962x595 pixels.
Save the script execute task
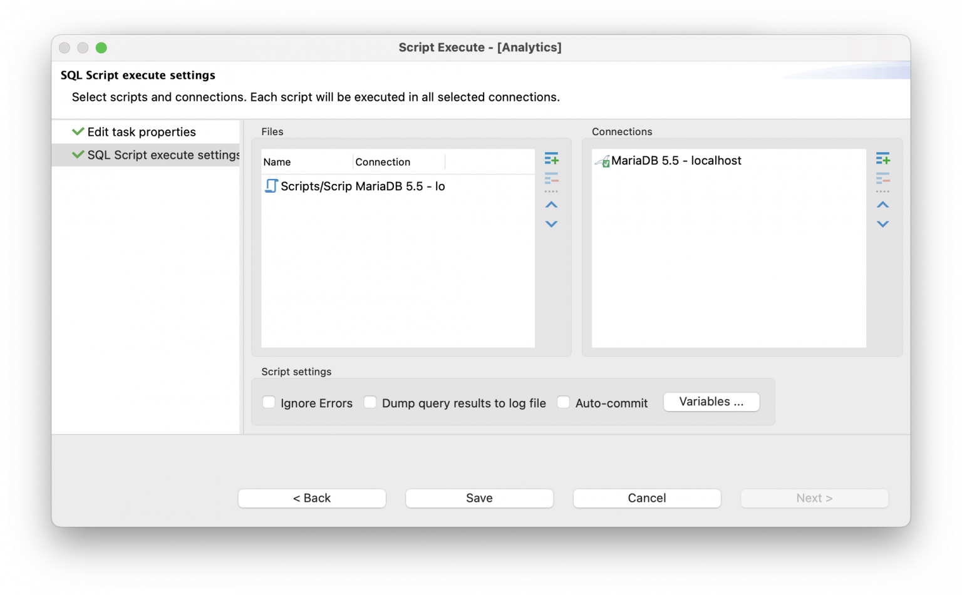point(479,498)
